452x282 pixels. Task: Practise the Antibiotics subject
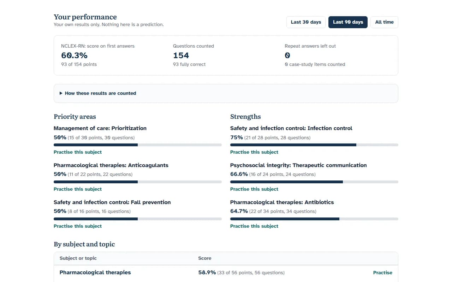254,226
